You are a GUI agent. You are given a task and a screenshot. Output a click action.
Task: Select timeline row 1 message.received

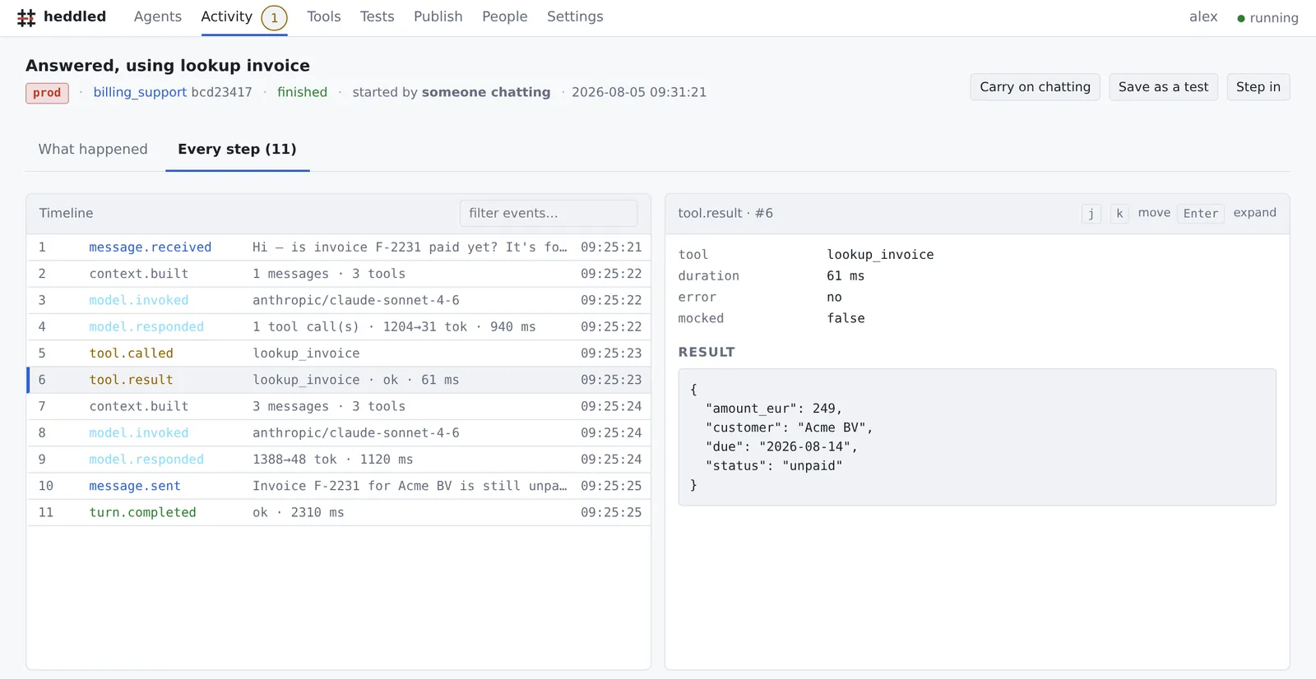339,247
